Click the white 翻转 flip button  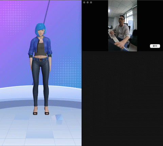(x=155, y=46)
